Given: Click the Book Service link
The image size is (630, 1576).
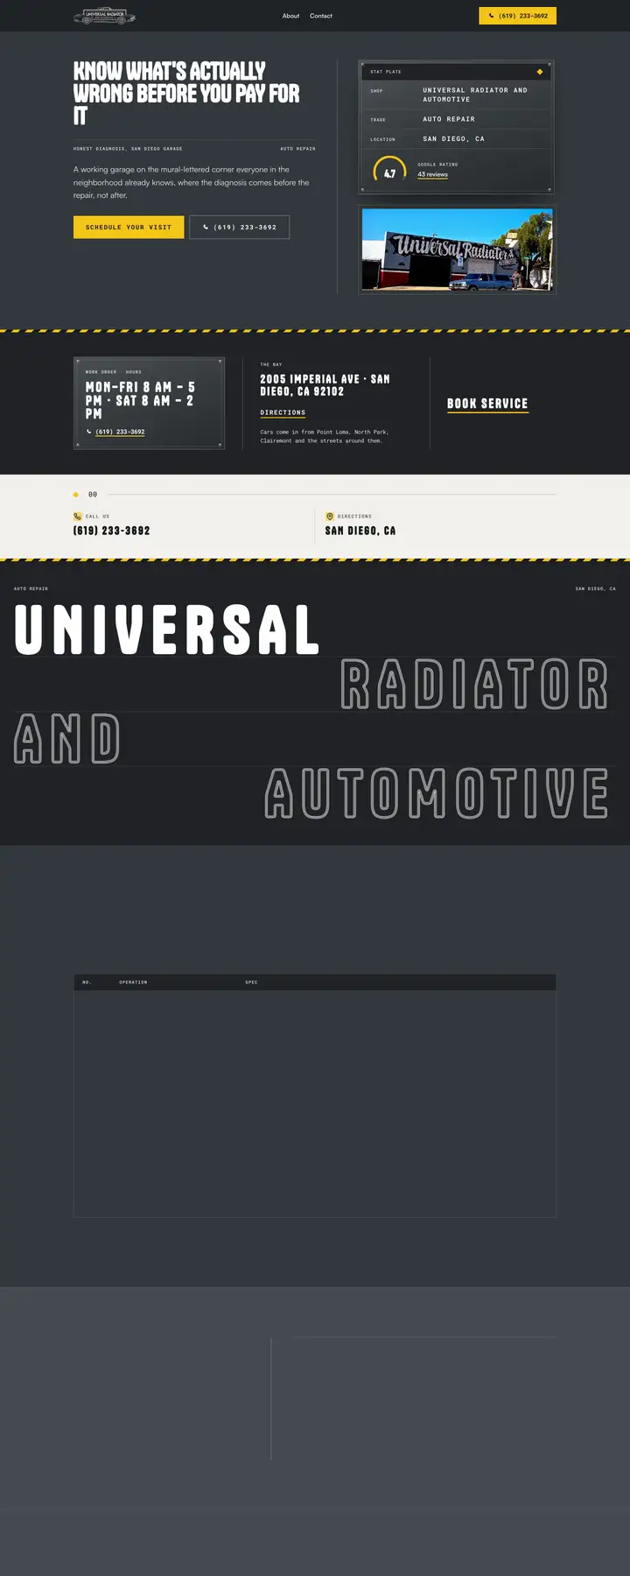Looking at the screenshot, I should 487,404.
